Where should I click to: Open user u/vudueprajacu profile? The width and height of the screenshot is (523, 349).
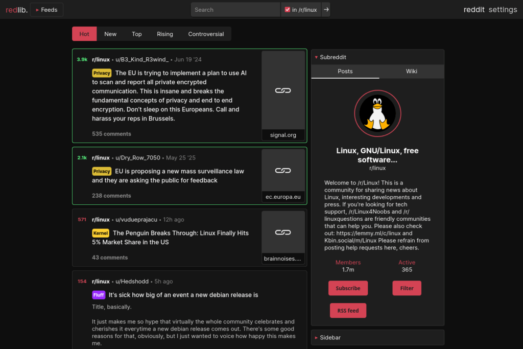pyautogui.click(x=136, y=220)
